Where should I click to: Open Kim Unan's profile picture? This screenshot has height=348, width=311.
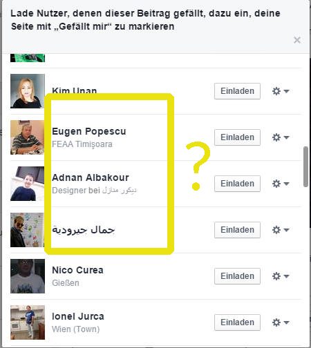(28, 91)
